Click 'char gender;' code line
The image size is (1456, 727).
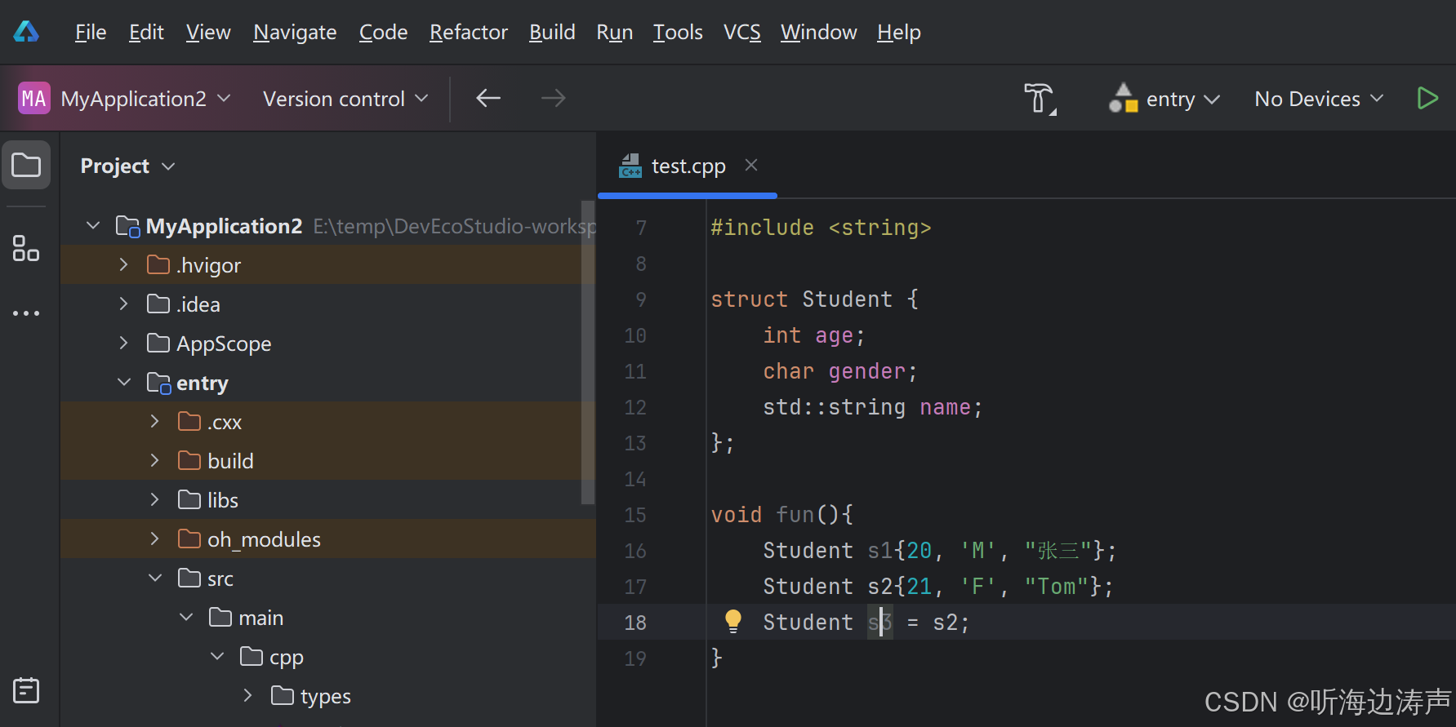pyautogui.click(x=840, y=371)
